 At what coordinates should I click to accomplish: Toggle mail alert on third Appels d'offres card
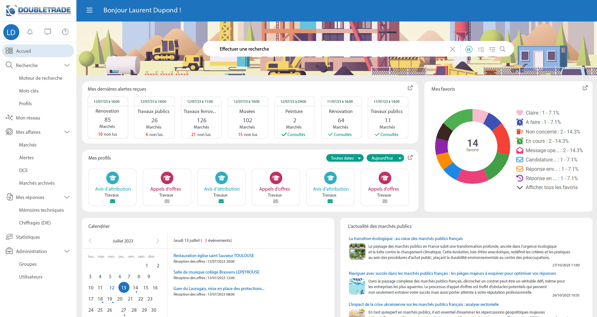click(x=385, y=201)
